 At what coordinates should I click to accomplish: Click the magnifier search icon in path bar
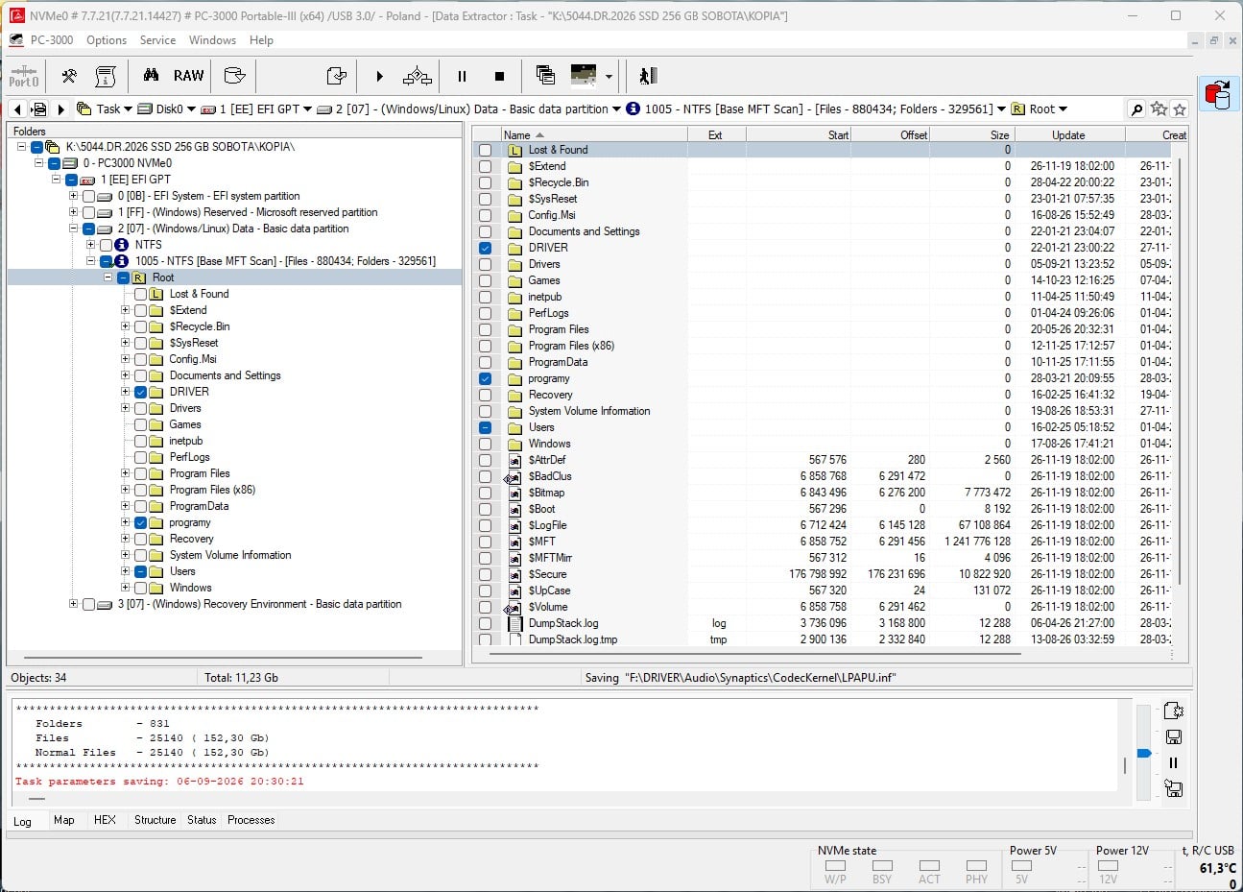[x=1136, y=109]
